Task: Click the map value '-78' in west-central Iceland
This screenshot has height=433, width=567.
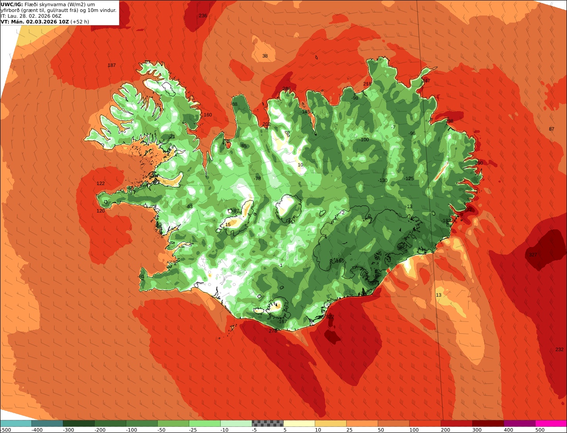Action: pyautogui.click(x=257, y=178)
